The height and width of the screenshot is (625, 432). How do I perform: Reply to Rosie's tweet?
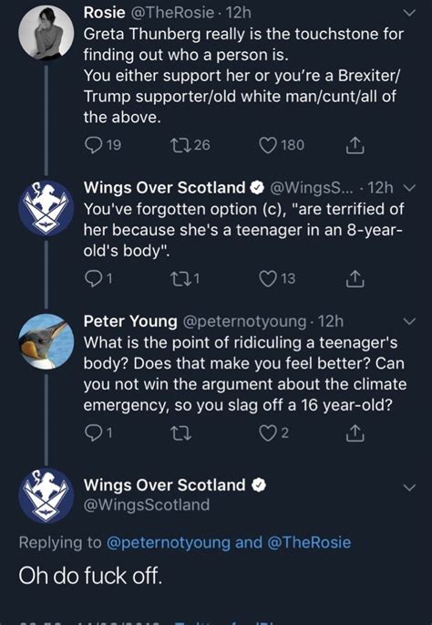point(94,145)
